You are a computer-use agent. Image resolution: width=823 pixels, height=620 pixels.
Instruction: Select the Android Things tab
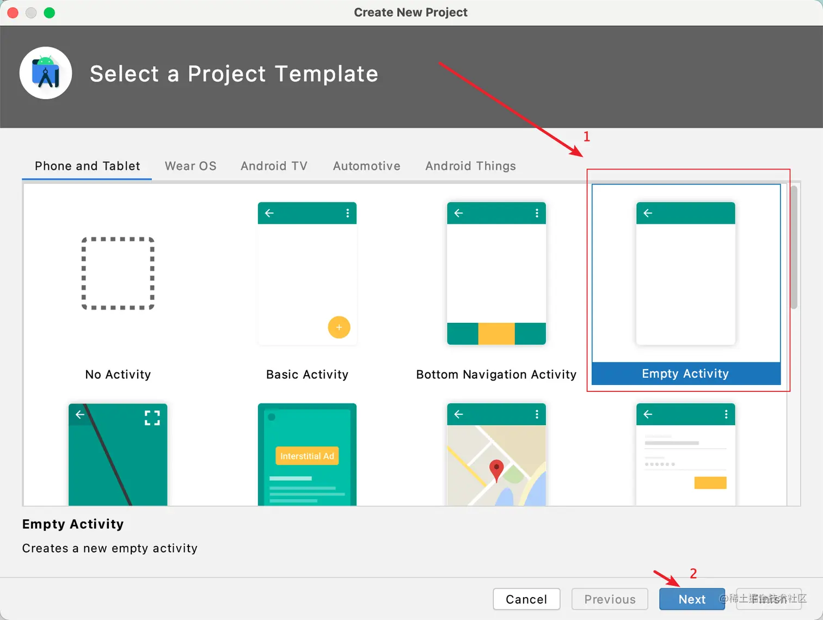pyautogui.click(x=470, y=166)
